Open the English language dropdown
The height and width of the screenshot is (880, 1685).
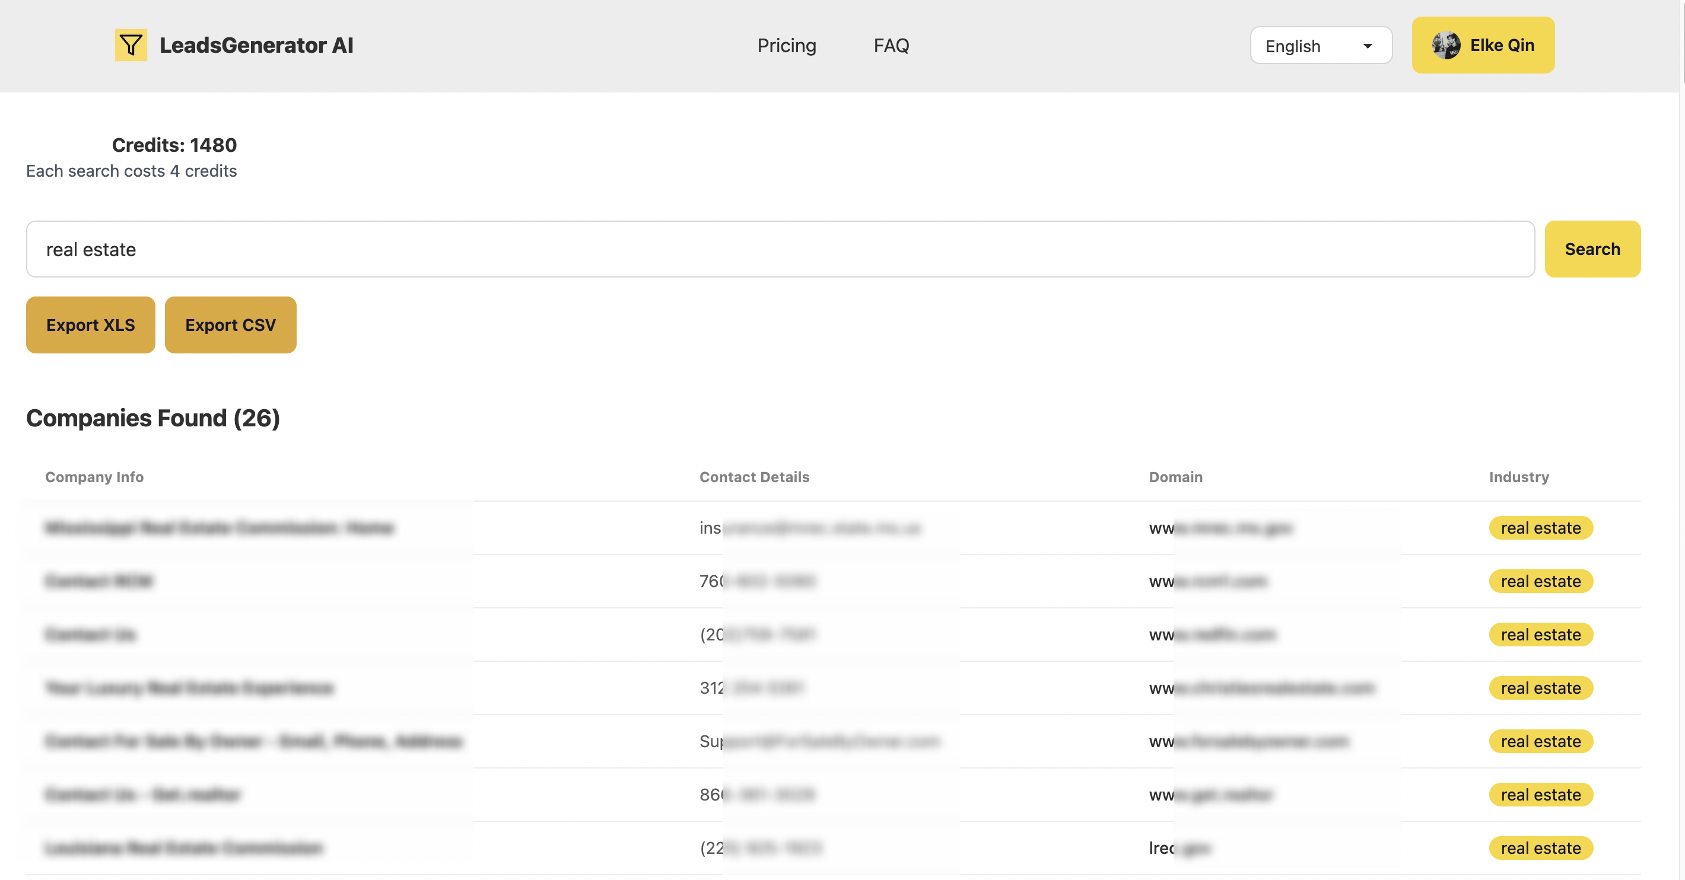click(1320, 46)
